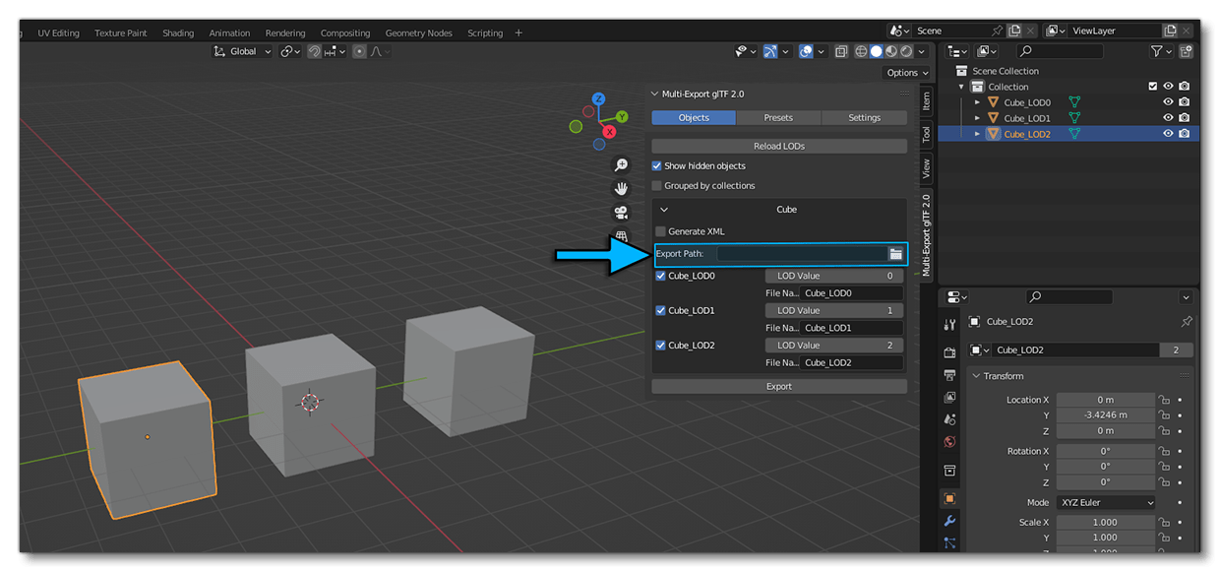Toggle proportional editing icon in header
The width and height of the screenshot is (1220, 572).
pyautogui.click(x=360, y=51)
